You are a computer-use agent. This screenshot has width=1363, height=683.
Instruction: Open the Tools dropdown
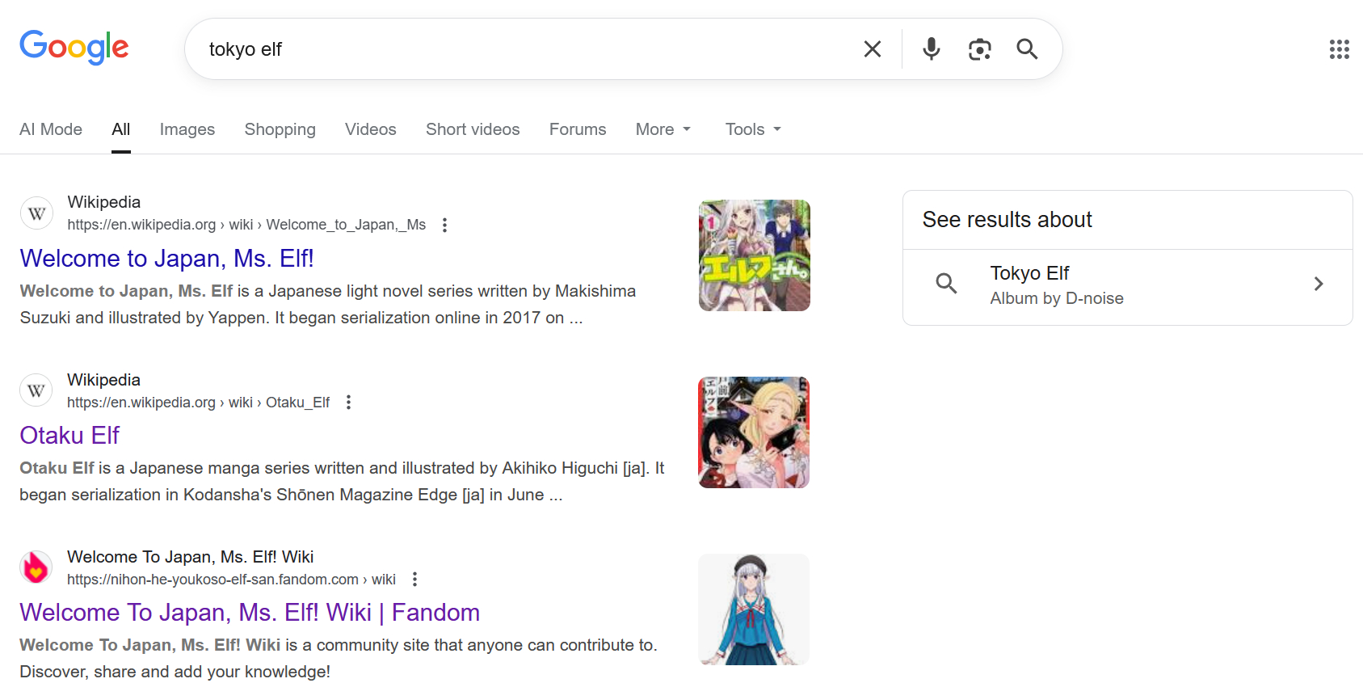(x=753, y=129)
